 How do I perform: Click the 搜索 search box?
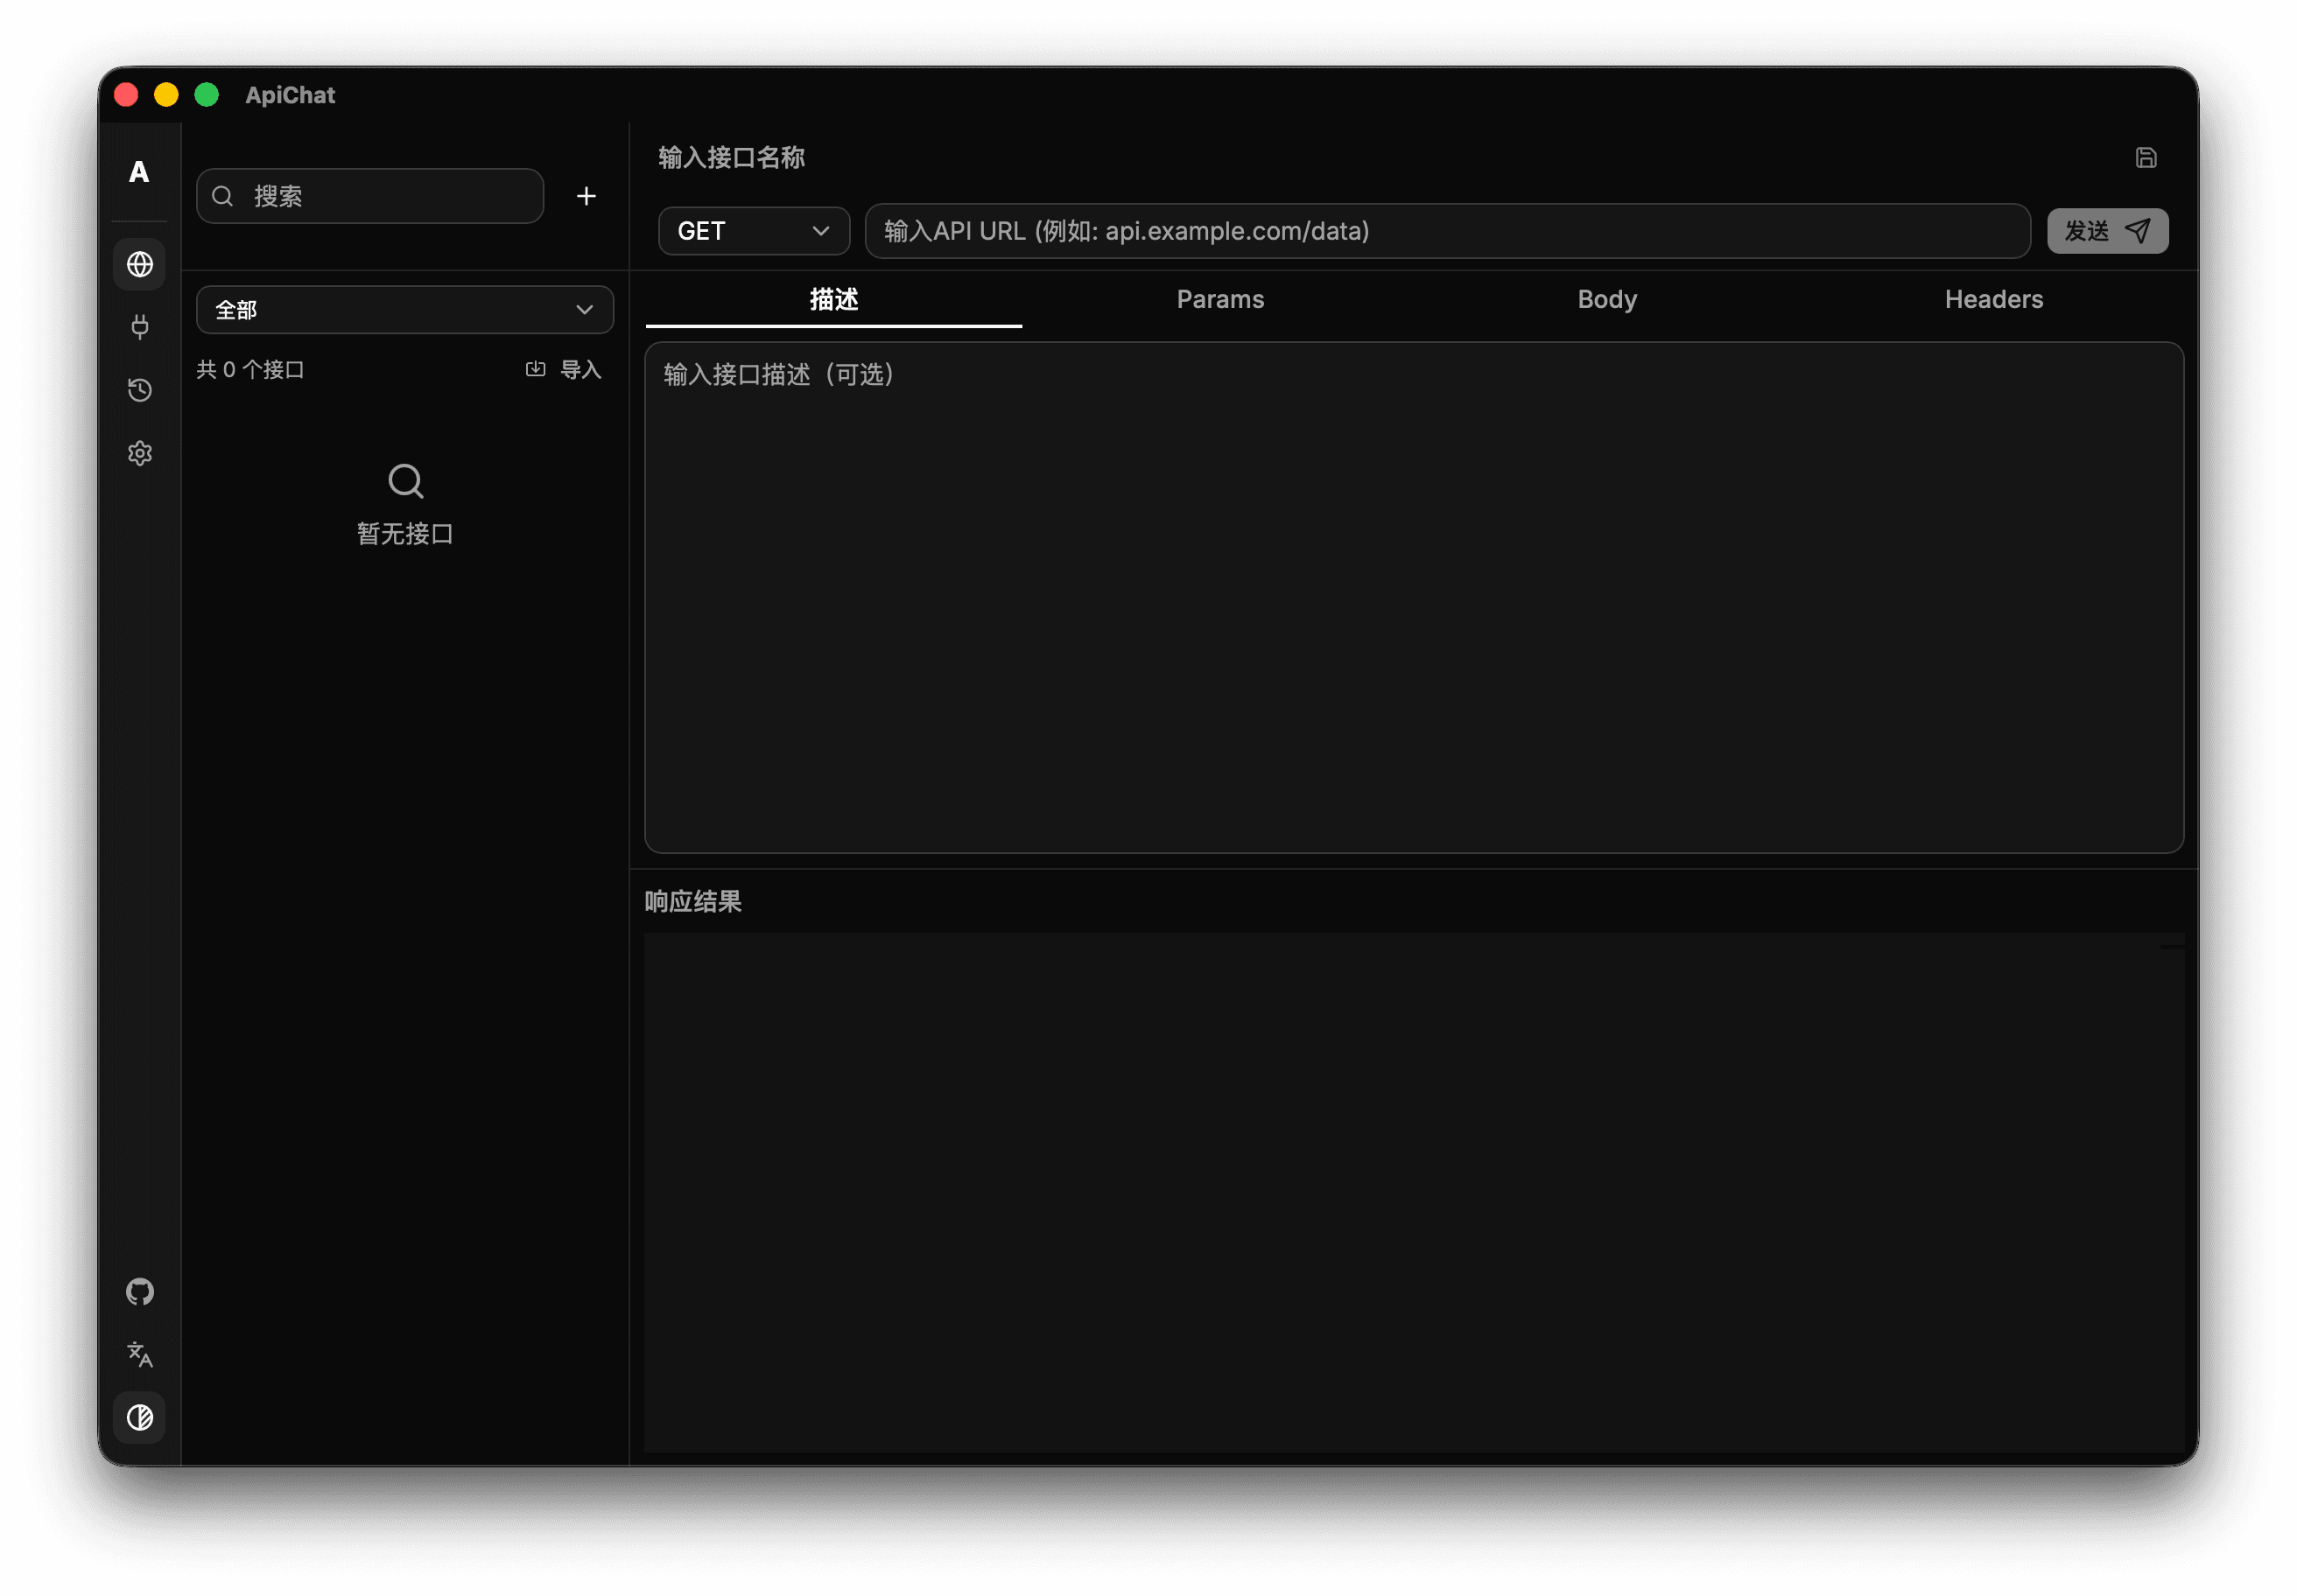370,196
